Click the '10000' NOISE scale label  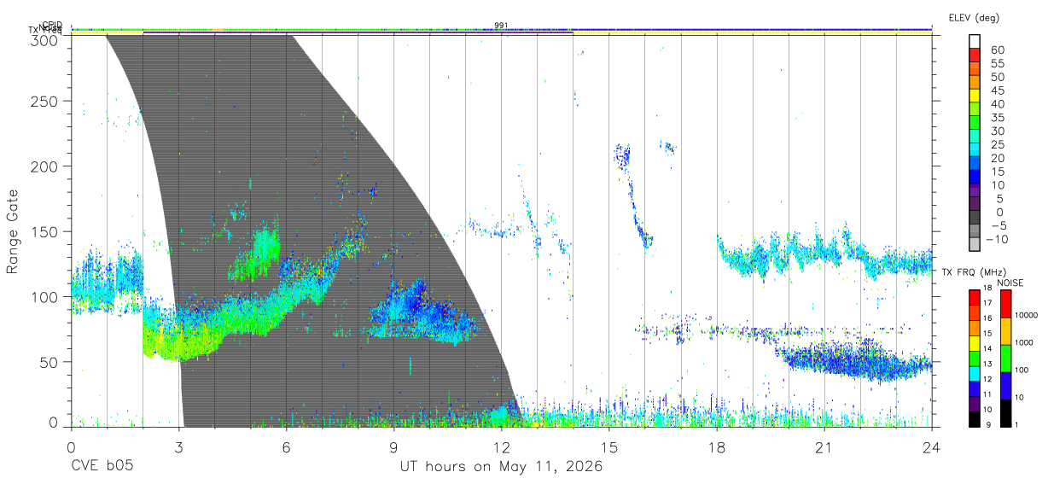[x=1028, y=316]
